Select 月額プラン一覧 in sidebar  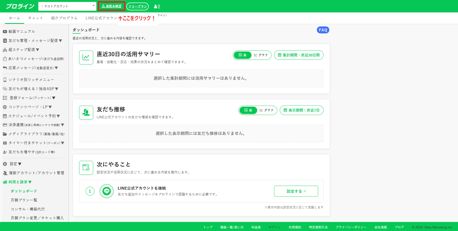click(x=24, y=200)
